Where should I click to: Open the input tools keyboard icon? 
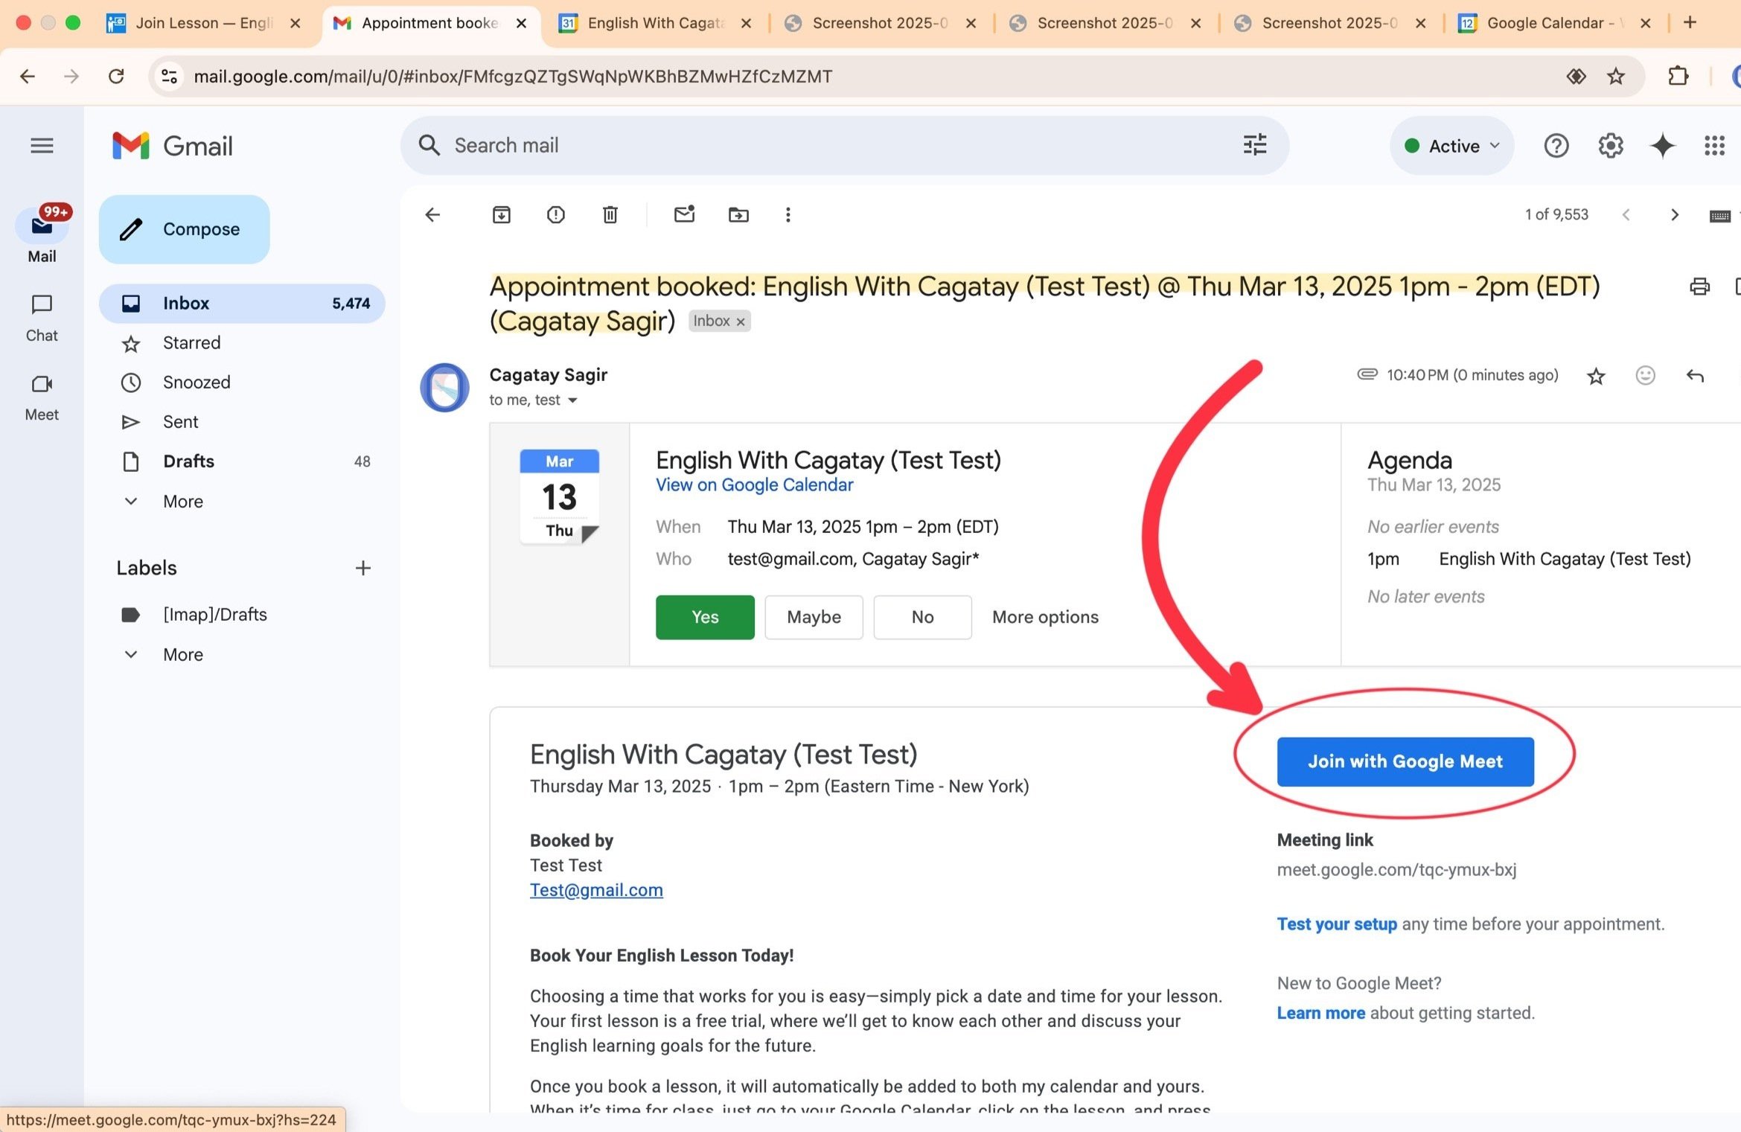1719,216
